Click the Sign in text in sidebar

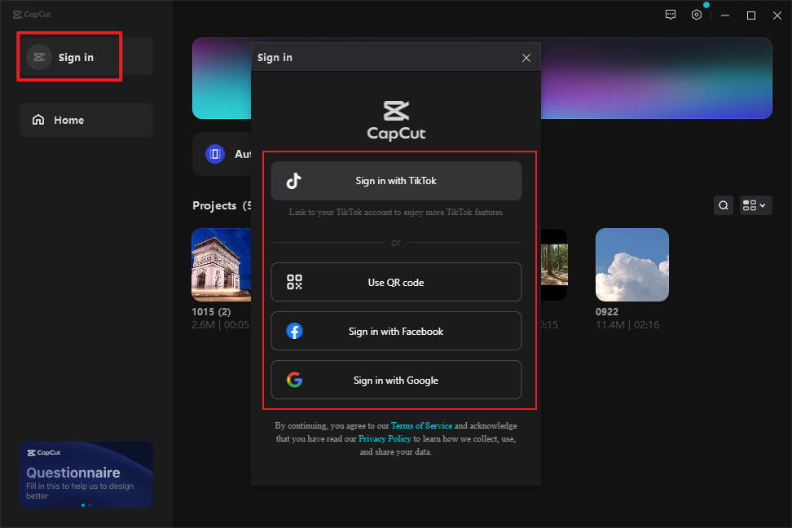pos(76,58)
